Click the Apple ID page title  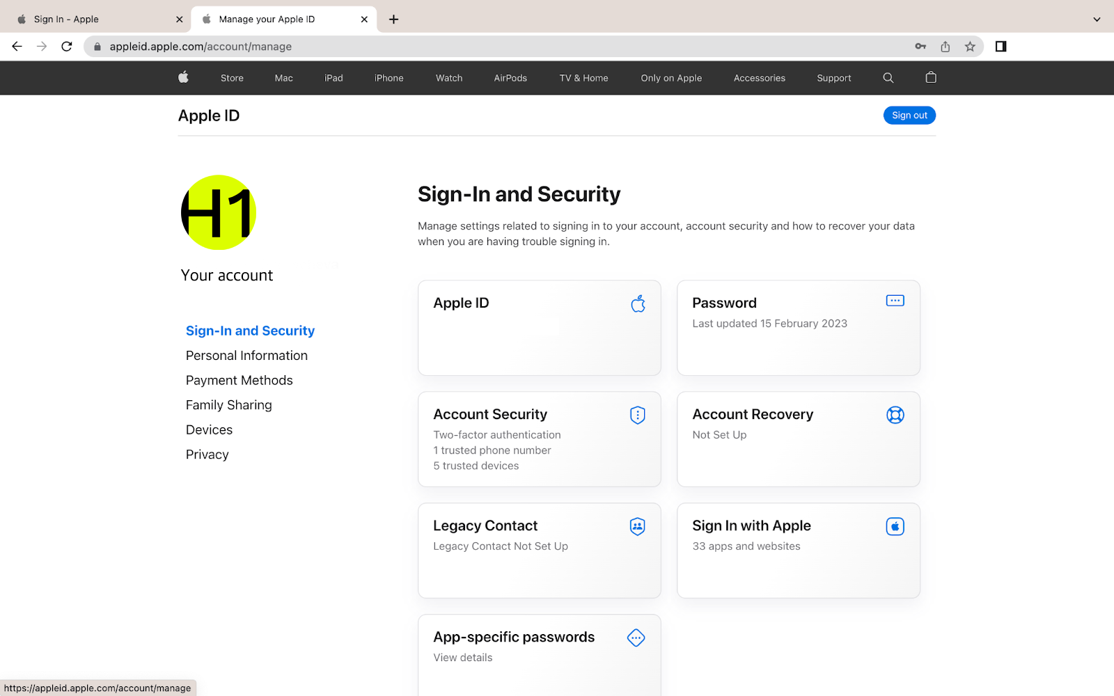pos(209,116)
